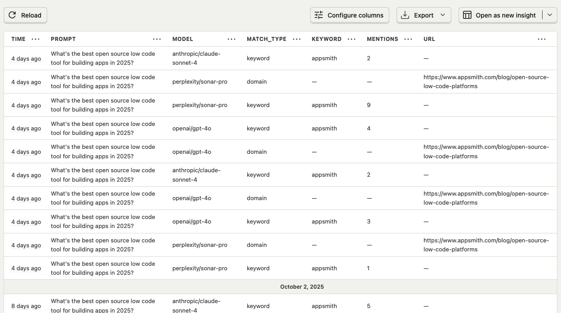The width and height of the screenshot is (561, 313).
Task: Open the TIME column options menu
Action: (36, 39)
